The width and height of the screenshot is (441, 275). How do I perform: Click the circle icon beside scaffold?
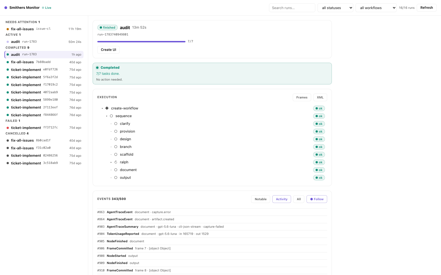(x=116, y=155)
